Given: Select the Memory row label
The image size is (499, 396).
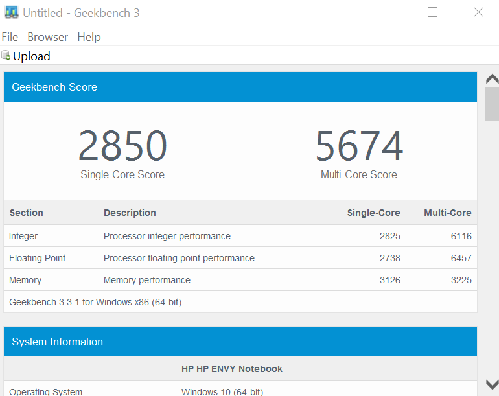Looking at the screenshot, I should (25, 280).
